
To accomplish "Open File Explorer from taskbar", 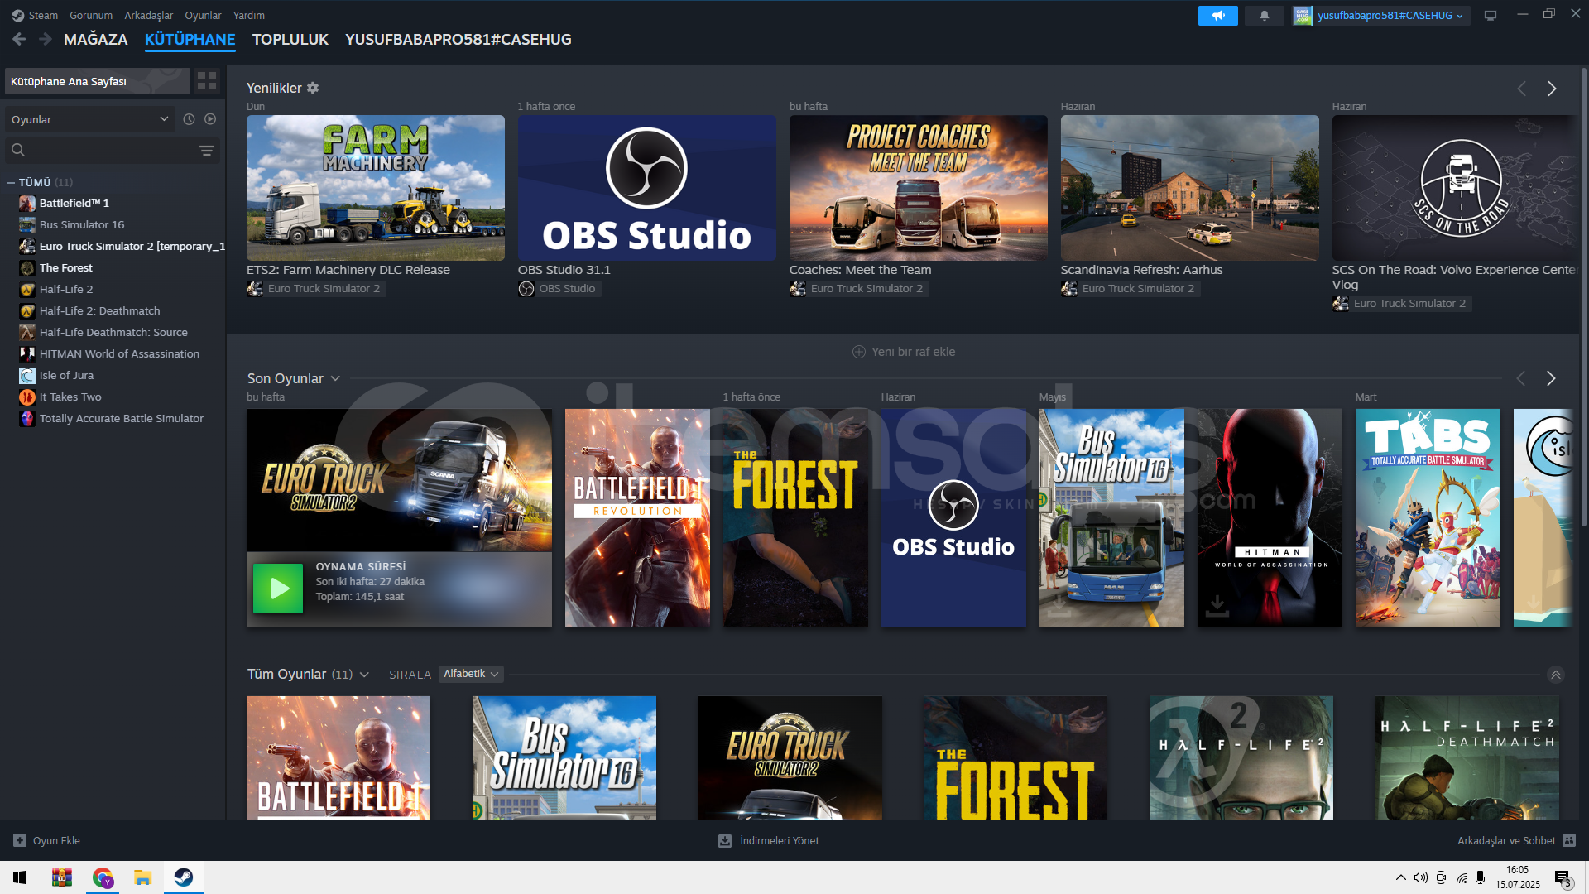I will (x=143, y=877).
